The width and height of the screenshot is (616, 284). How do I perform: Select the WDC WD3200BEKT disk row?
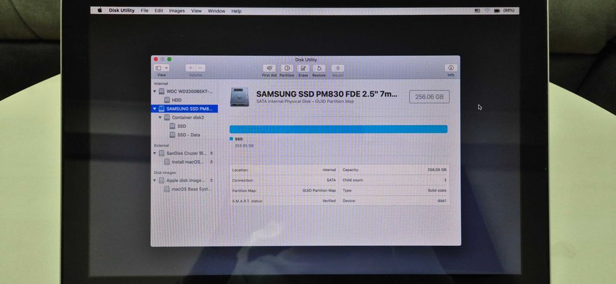click(184, 92)
